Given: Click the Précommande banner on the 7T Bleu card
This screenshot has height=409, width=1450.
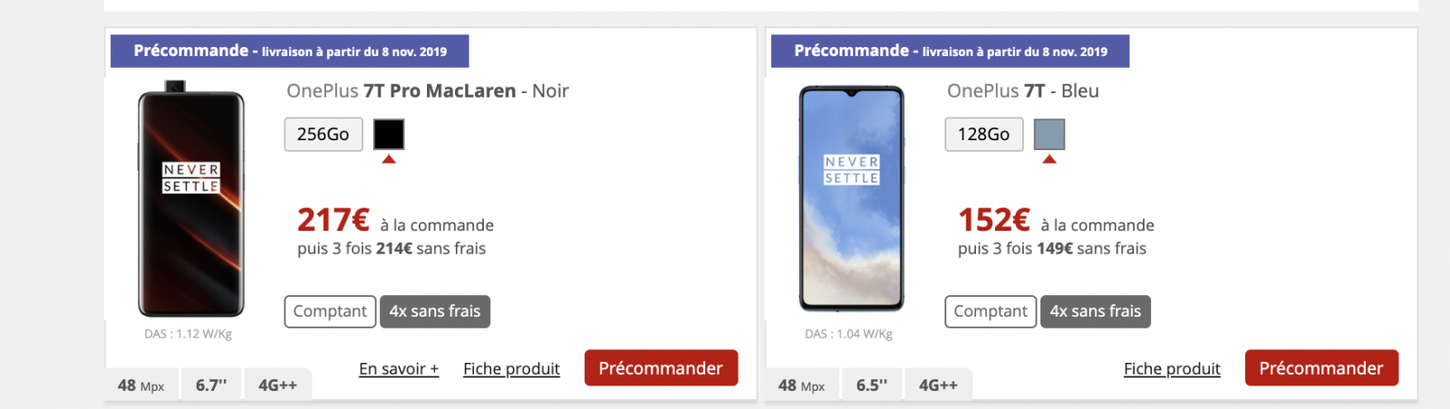Looking at the screenshot, I should (950, 51).
